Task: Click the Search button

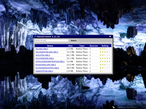Action: (x=74, y=40)
